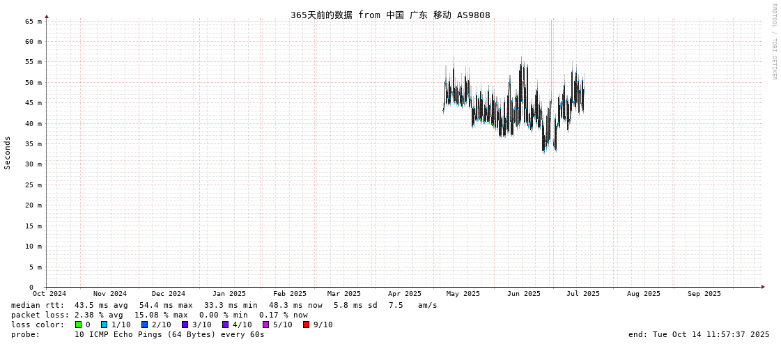Click the 30 m y-axis label
Viewport: 781px width, 344px height.
[x=34, y=164]
